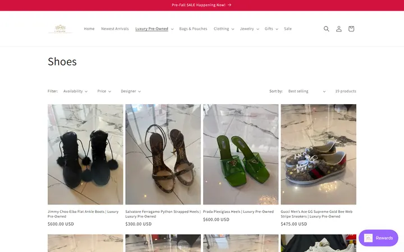Expand the Price filter

(104, 91)
